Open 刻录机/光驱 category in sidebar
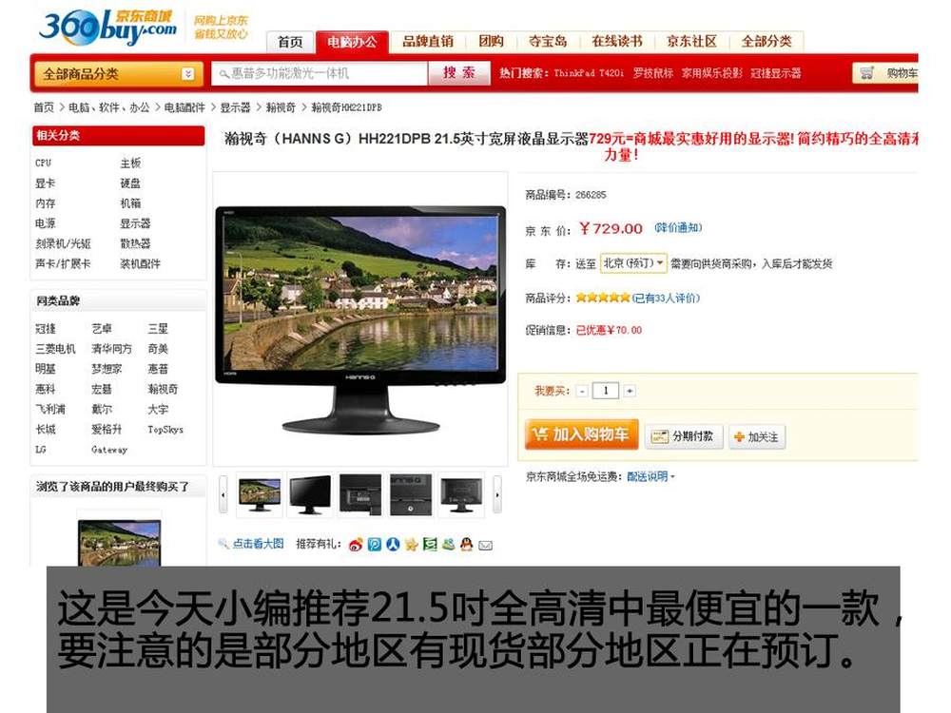The width and height of the screenshot is (951, 713). coord(63,243)
